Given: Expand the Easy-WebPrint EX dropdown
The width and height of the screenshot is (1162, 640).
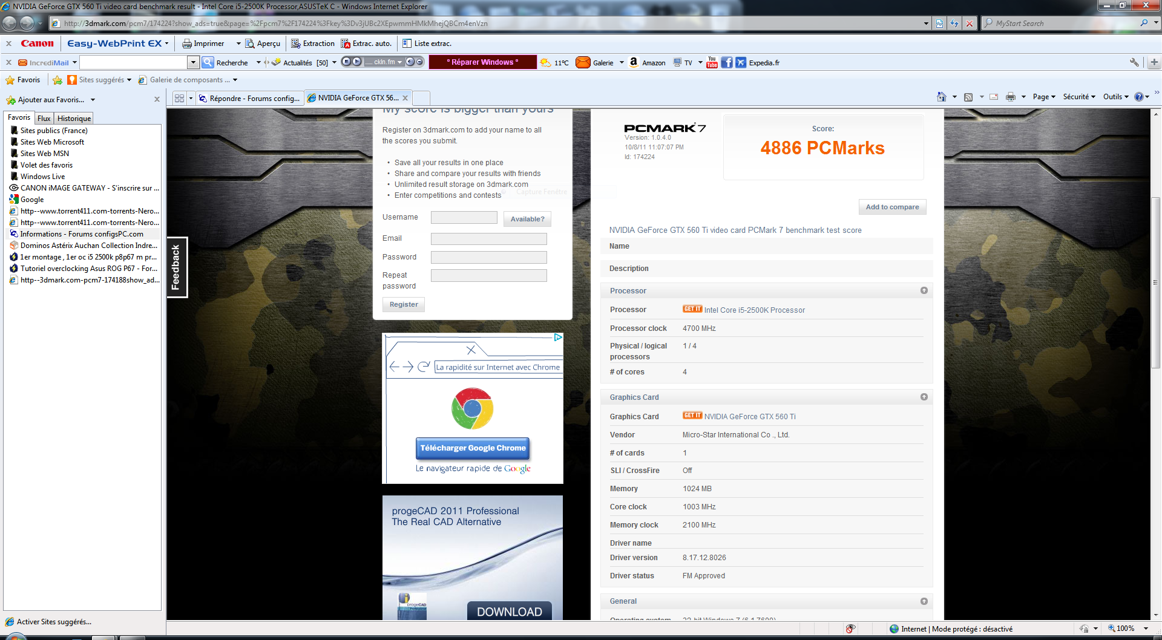Looking at the screenshot, I should [167, 44].
